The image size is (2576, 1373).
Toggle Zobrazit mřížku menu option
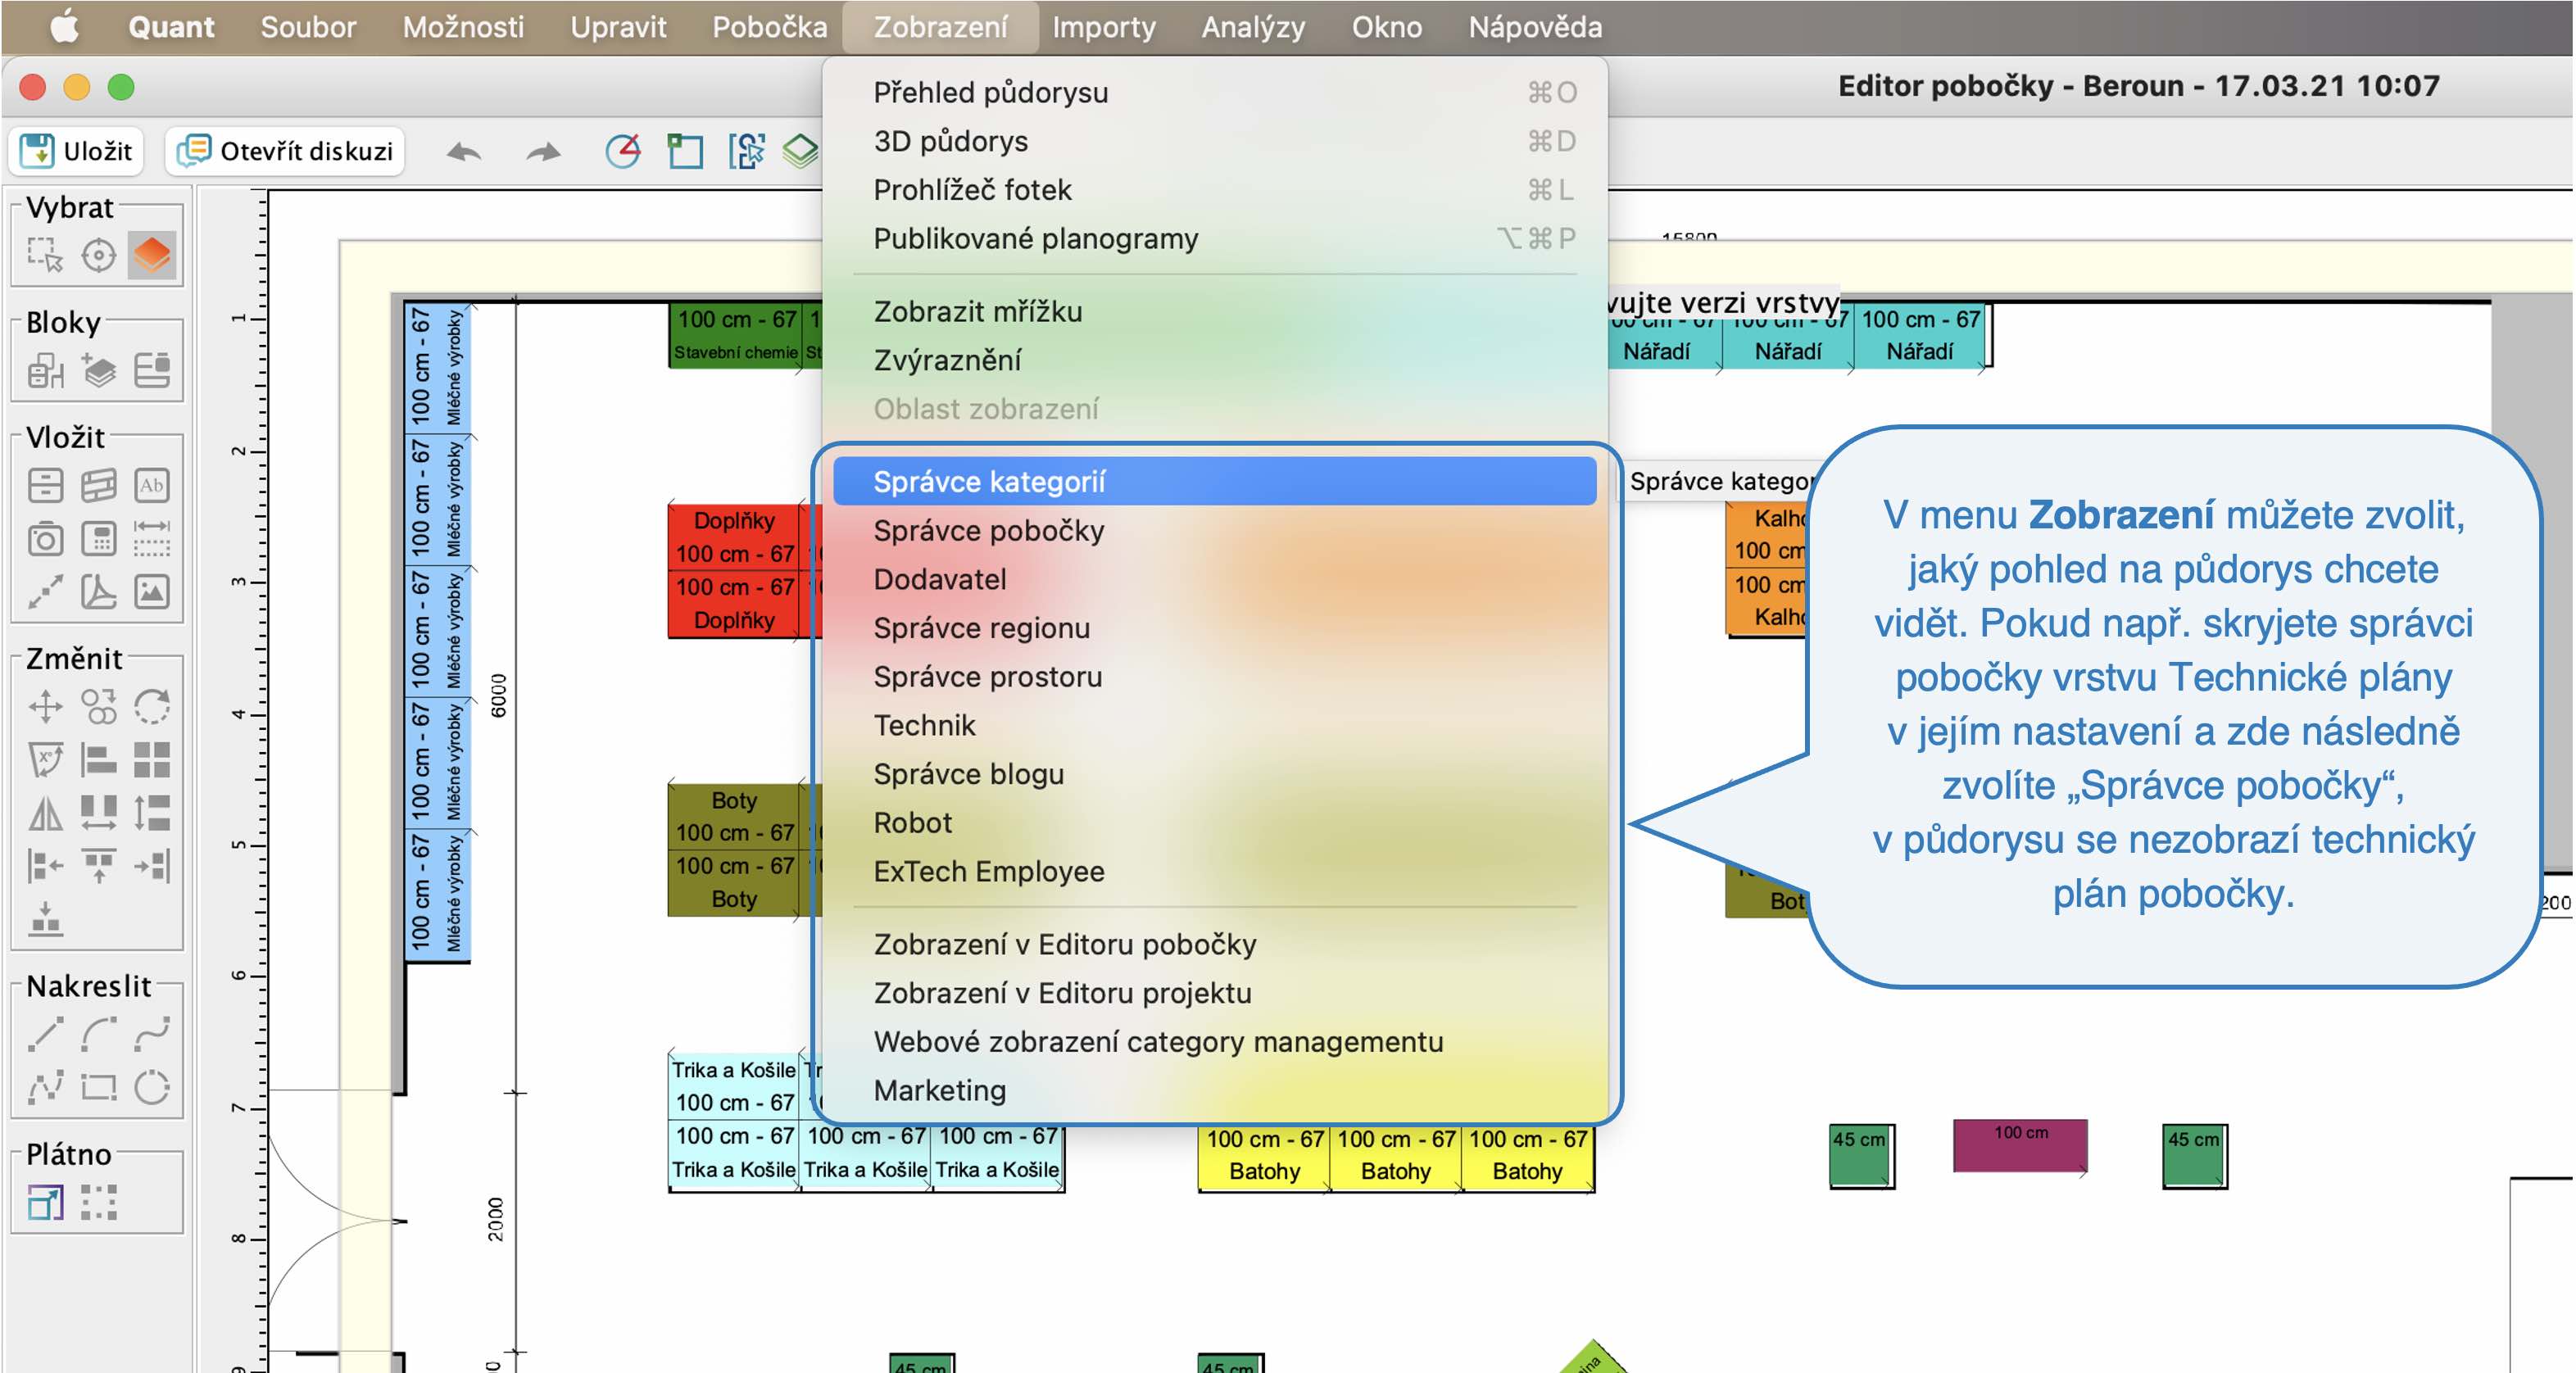1214,311
